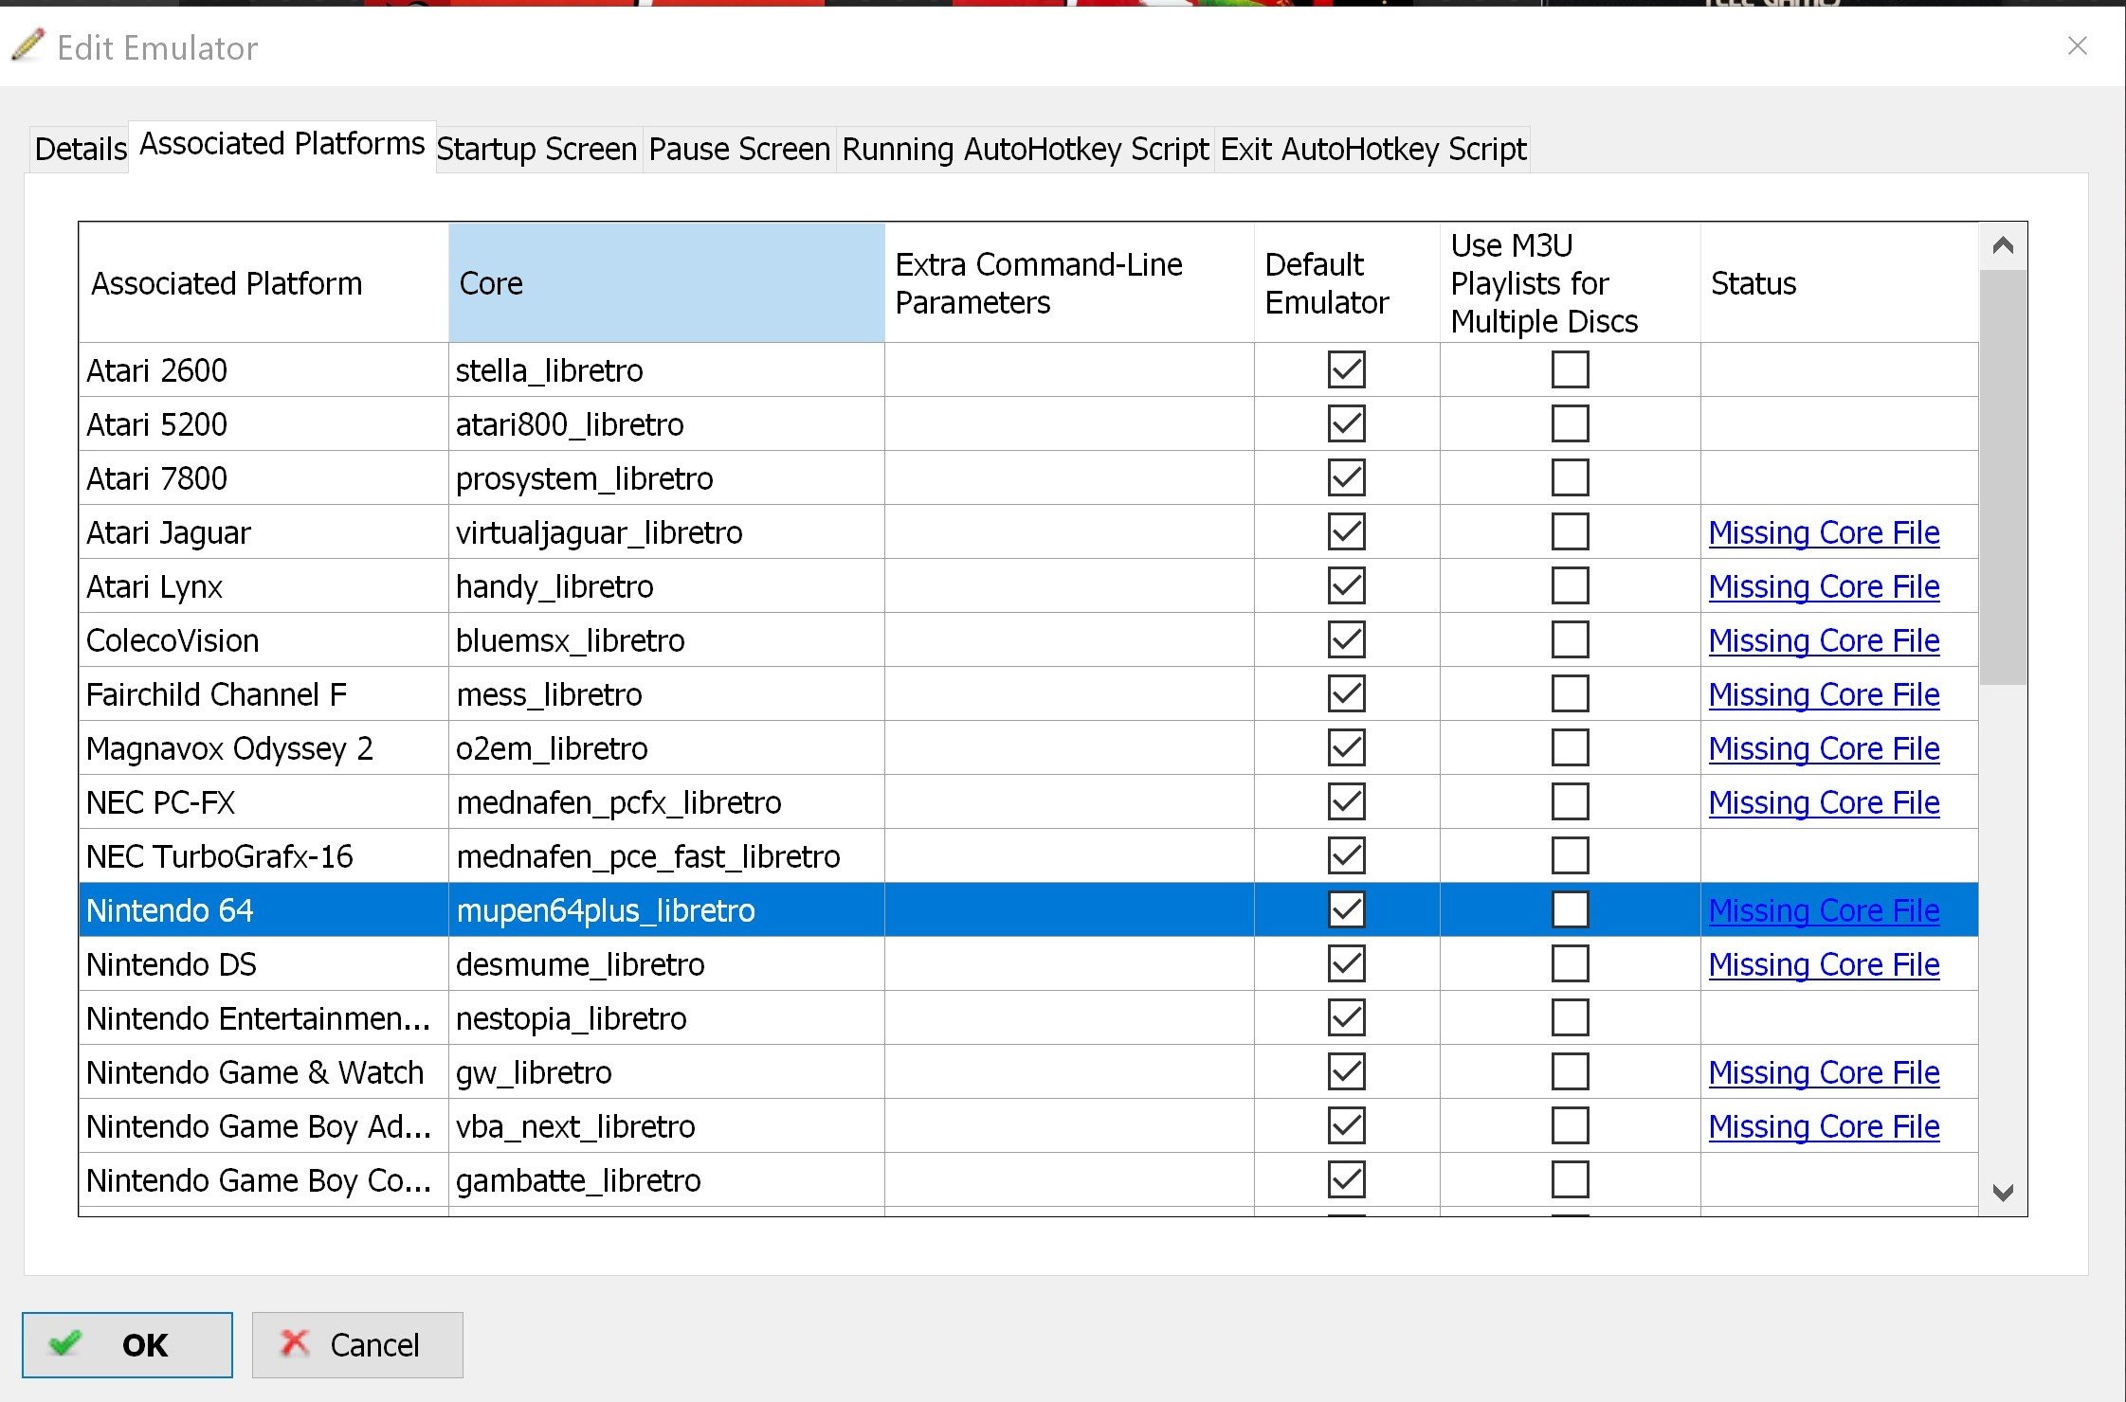This screenshot has height=1402, width=2126.
Task: Click the pencil icon beside Edit Emulator
Action: tap(27, 45)
